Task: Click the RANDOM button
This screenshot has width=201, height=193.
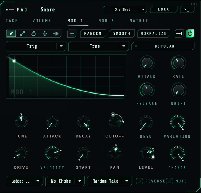Action: coord(93,33)
